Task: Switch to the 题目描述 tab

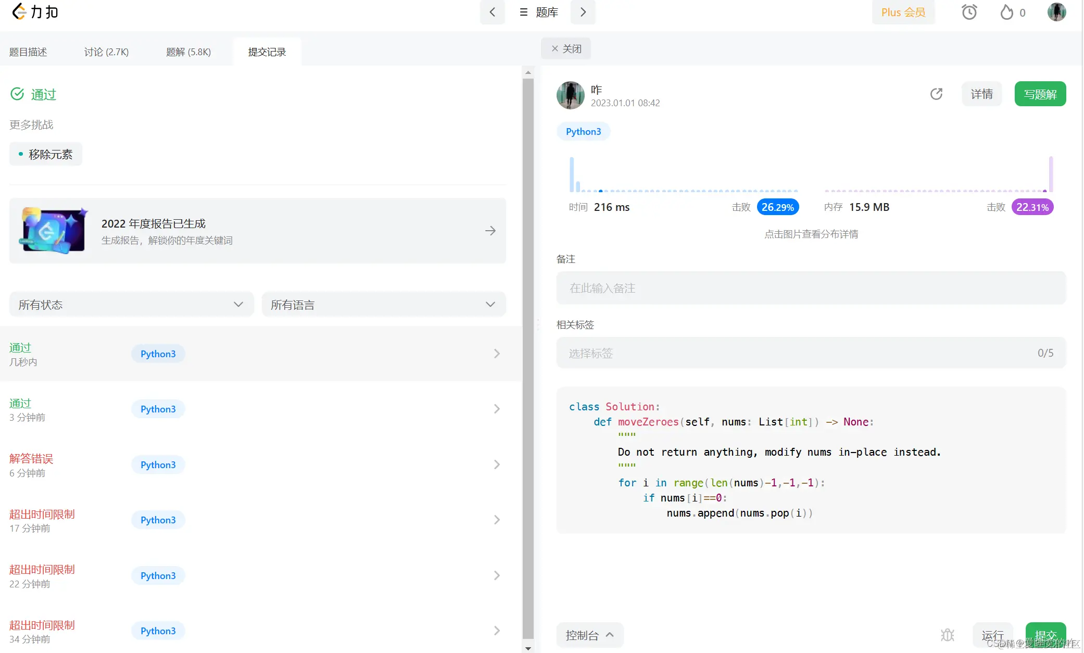Action: click(x=28, y=52)
